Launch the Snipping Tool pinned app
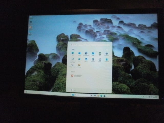This screenshot has width=164, height=123. coord(72,65)
